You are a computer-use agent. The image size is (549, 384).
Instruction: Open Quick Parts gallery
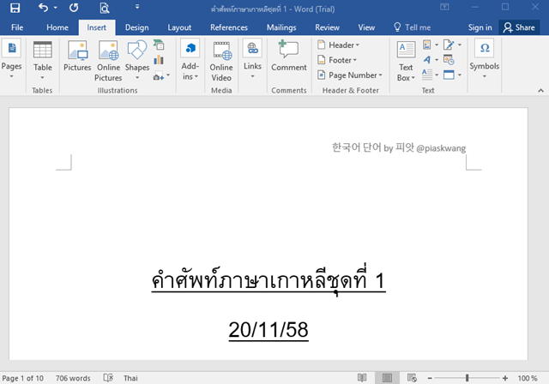(431, 45)
